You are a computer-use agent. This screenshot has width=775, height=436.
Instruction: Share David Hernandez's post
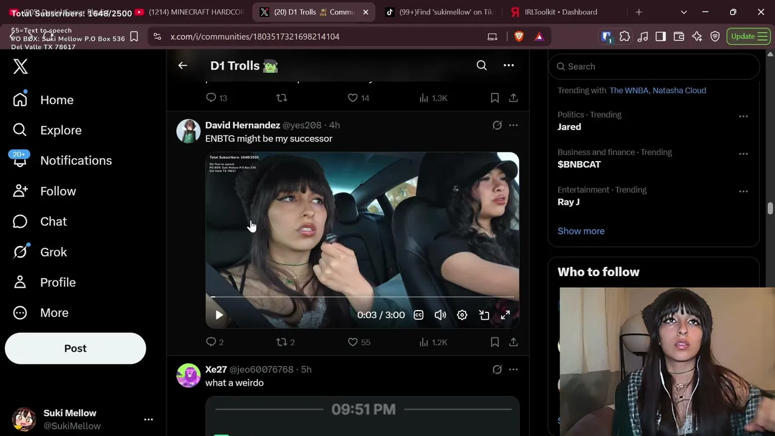click(513, 342)
